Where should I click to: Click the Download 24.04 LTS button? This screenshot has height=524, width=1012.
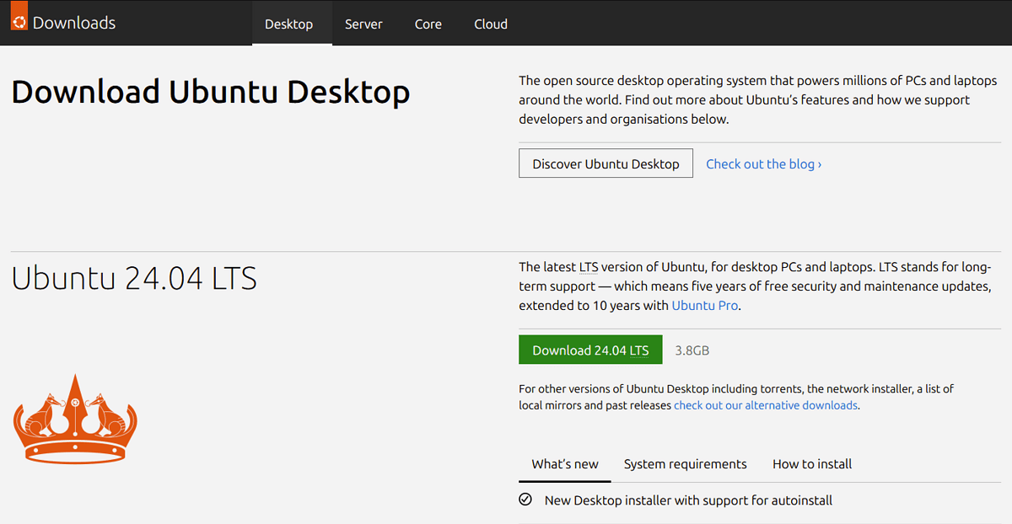tap(590, 349)
